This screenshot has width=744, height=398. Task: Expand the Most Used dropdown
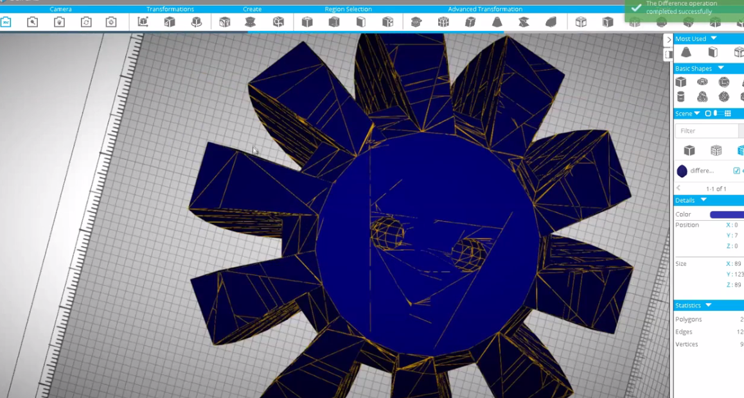click(714, 39)
